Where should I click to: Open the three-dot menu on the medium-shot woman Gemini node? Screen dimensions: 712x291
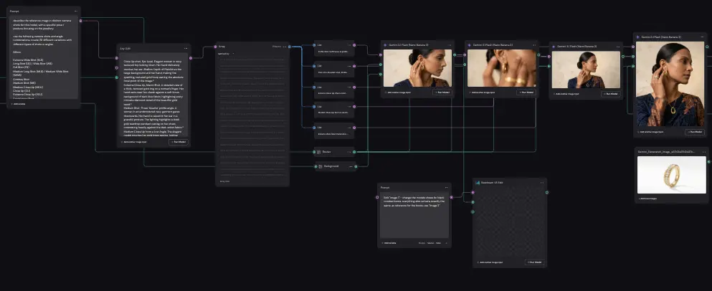click(x=619, y=47)
